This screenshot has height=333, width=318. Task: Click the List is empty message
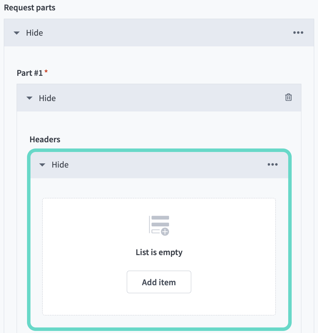[159, 252]
